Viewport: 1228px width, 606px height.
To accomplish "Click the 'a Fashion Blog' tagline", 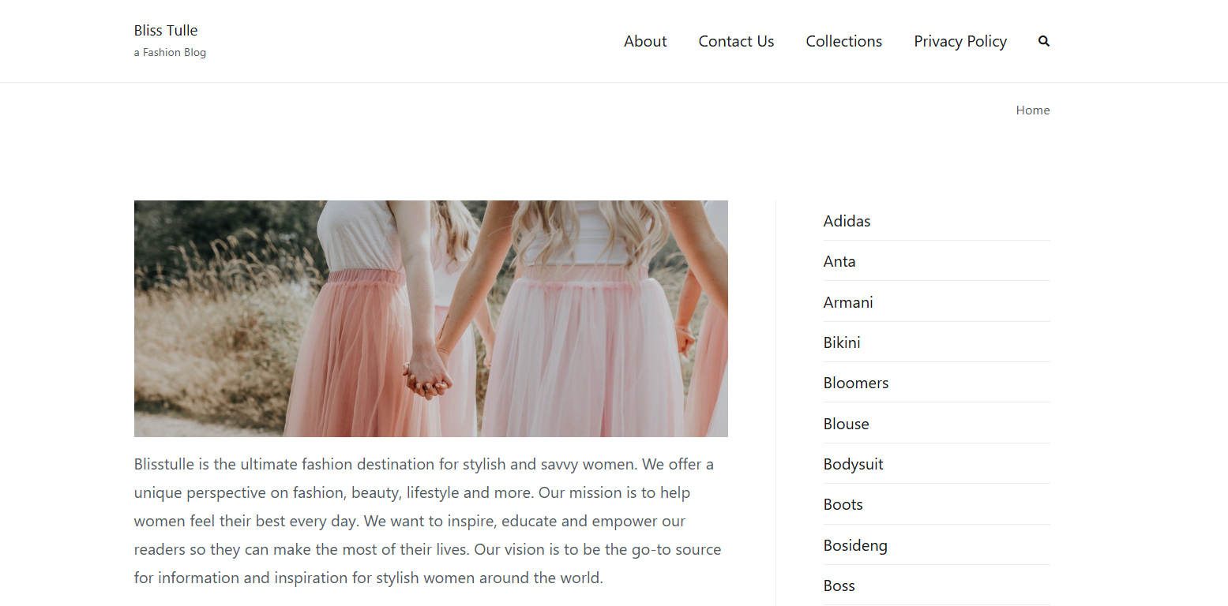I will tap(170, 53).
